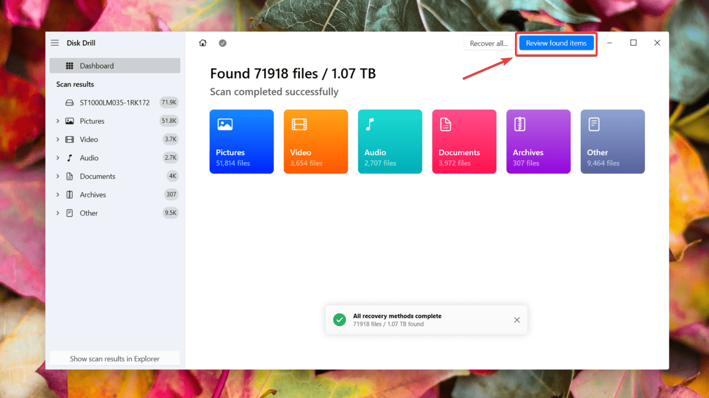709x398 pixels.
Task: Click the Audio note icon in sidebar
Action: pos(70,158)
